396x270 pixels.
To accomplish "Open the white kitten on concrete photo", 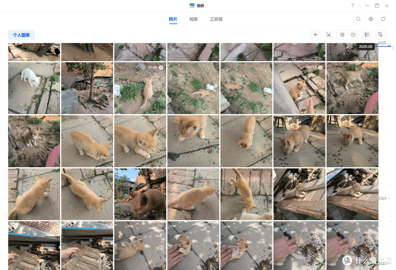I will [34, 88].
